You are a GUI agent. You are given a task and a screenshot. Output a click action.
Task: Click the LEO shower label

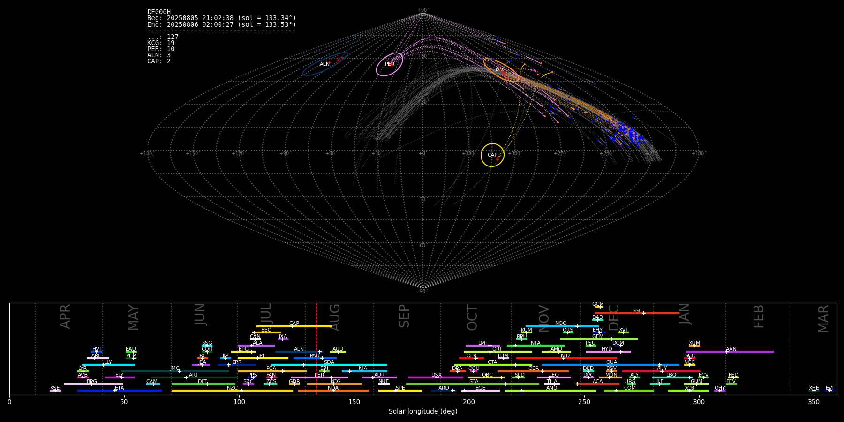tap(554, 375)
